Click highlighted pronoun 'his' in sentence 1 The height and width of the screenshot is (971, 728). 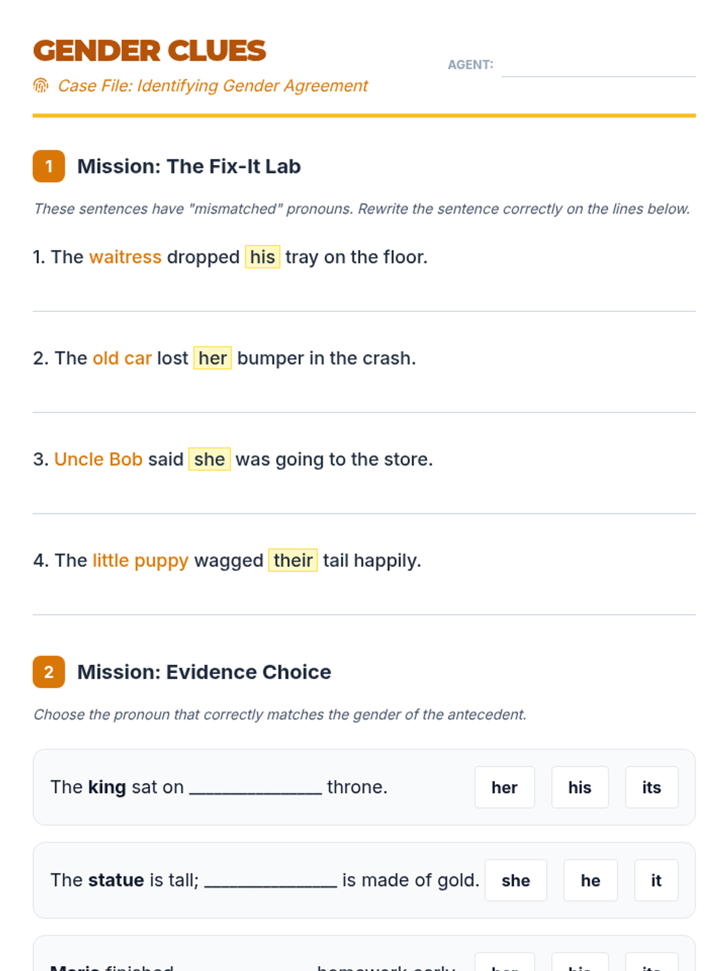coord(262,257)
